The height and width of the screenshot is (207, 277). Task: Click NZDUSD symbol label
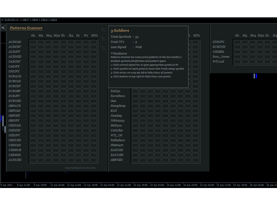coord(15,140)
